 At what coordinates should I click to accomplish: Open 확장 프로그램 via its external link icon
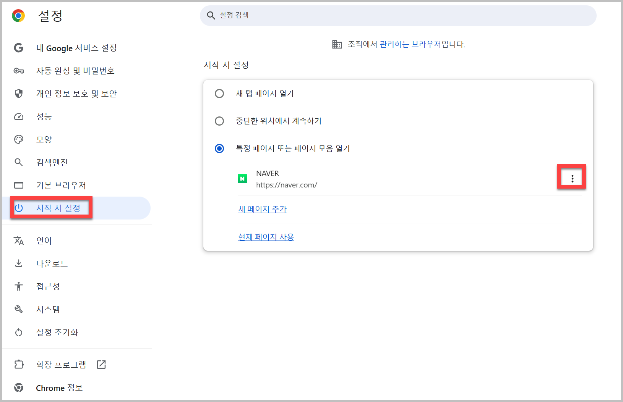101,365
